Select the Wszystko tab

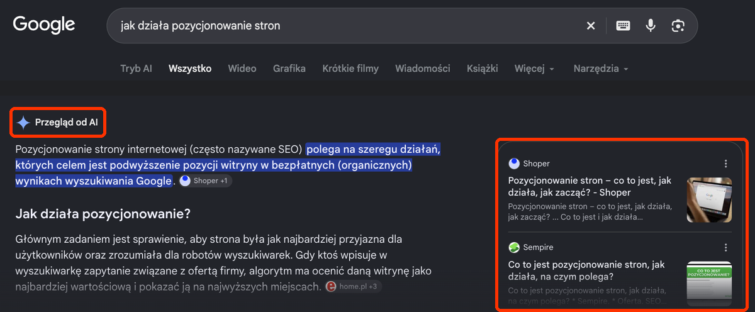pyautogui.click(x=190, y=69)
